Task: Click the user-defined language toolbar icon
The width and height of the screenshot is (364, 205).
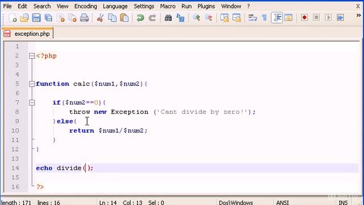Action: coord(288,18)
